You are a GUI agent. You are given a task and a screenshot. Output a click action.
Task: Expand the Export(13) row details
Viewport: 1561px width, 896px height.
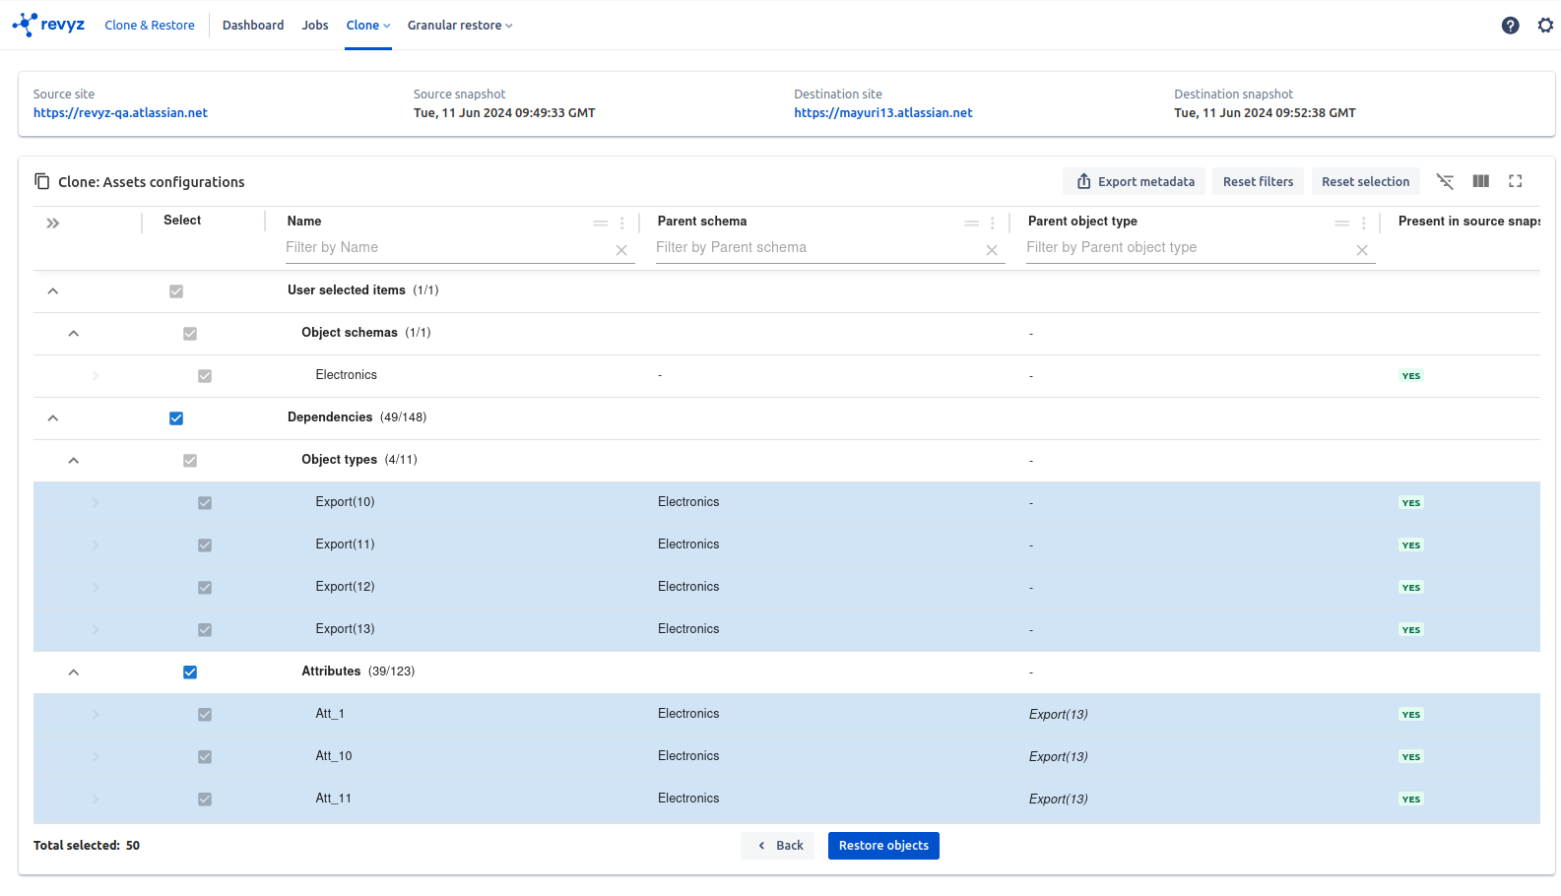(x=96, y=630)
